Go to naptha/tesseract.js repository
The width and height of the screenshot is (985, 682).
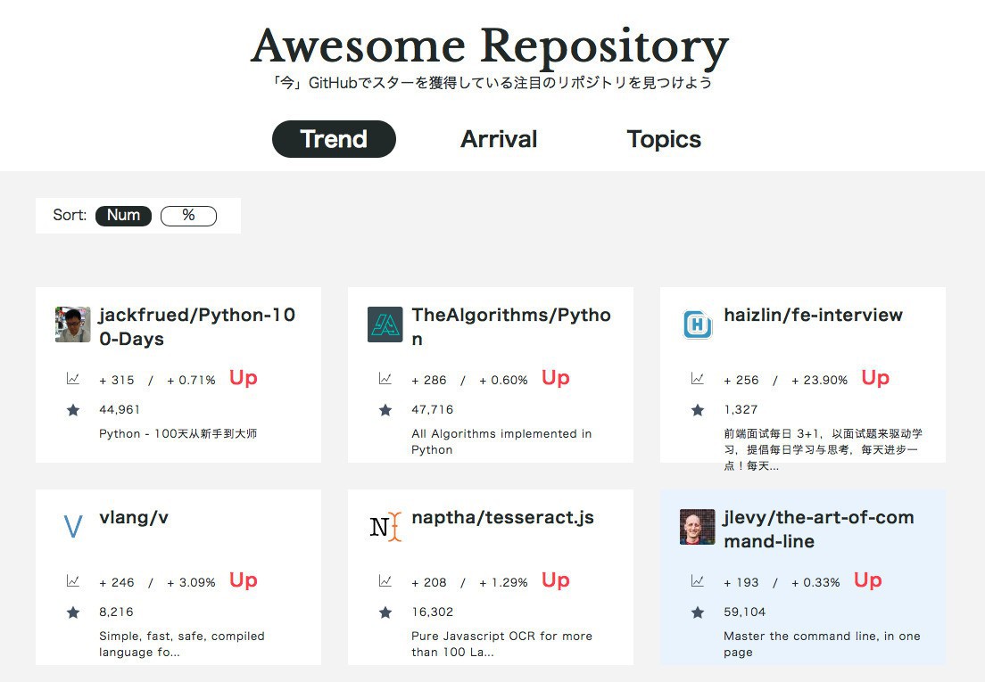pyautogui.click(x=502, y=517)
